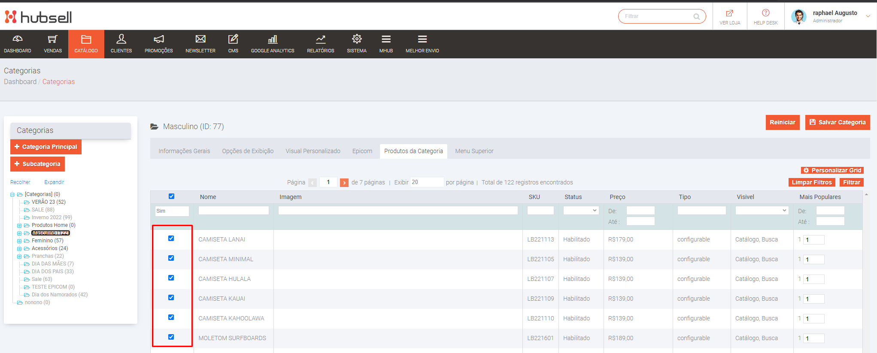Click the Salvar Categoria button
This screenshot has height=353, width=877.
tap(837, 122)
